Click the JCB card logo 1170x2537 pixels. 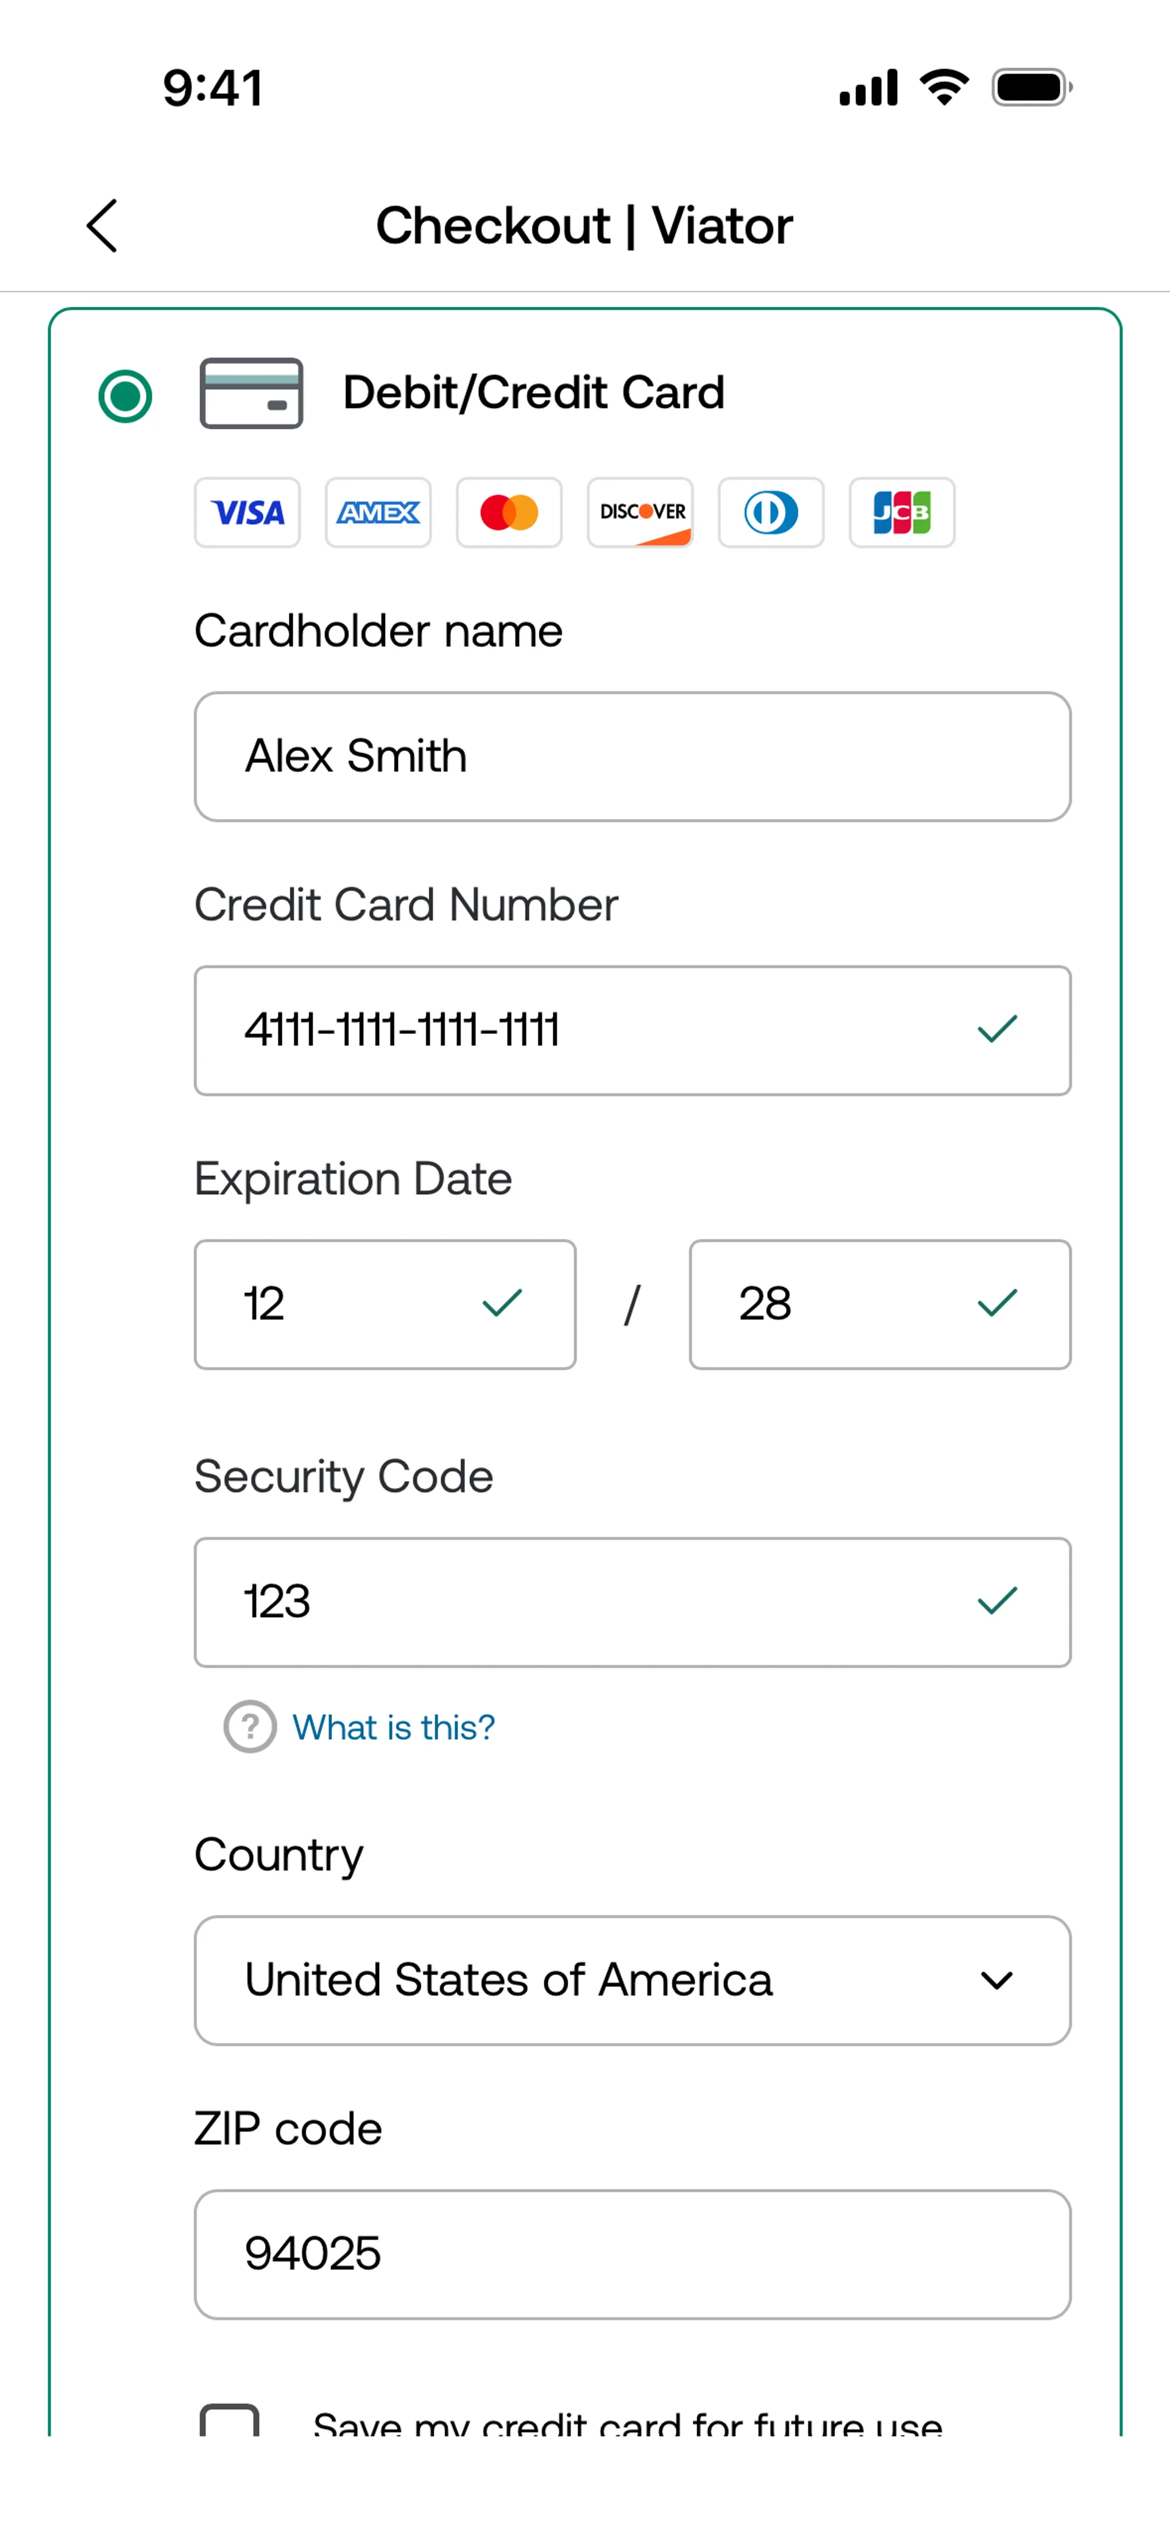[902, 512]
